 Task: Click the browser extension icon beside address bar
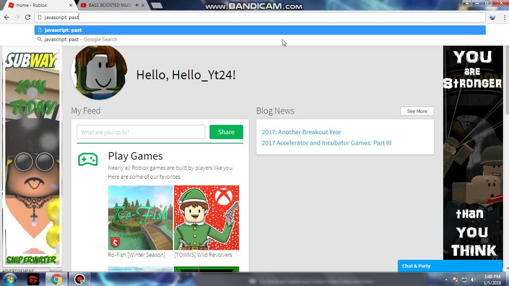493,17
